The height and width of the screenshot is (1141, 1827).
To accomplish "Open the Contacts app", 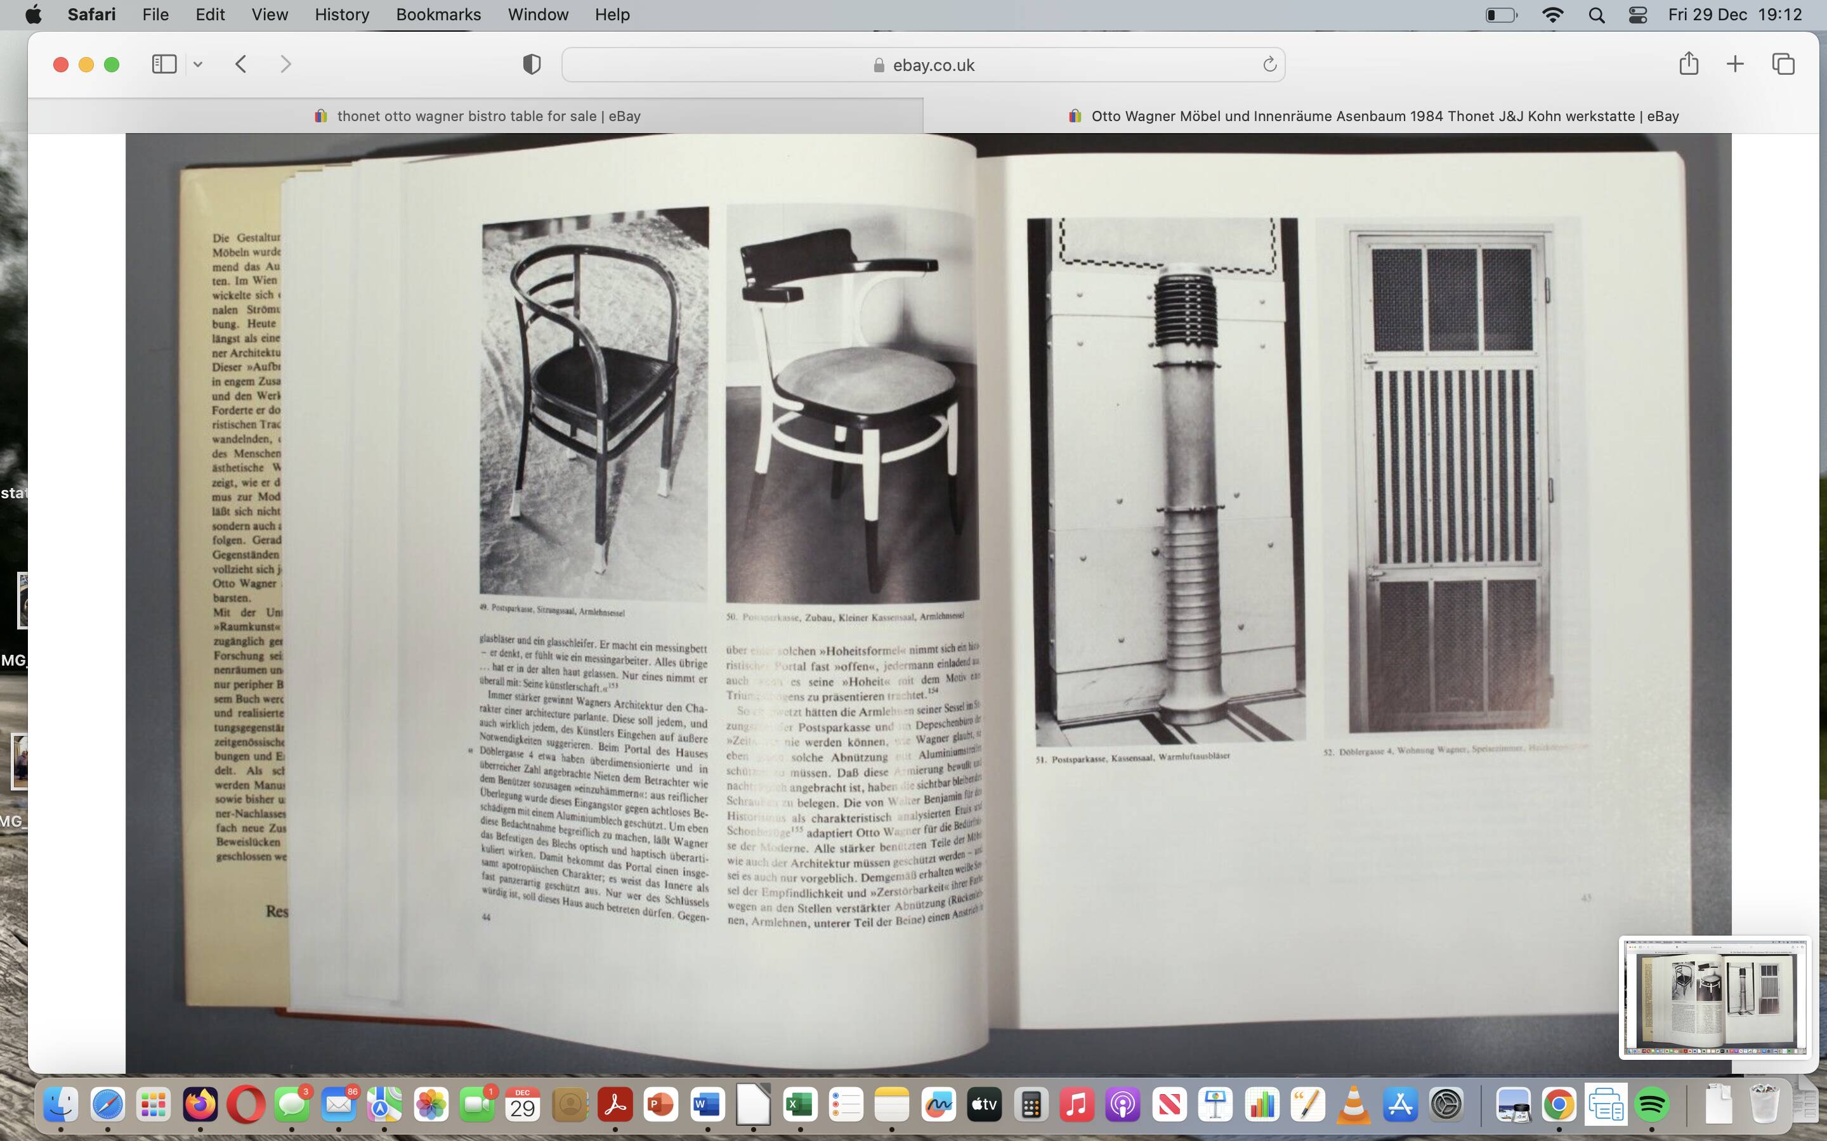I will point(569,1106).
